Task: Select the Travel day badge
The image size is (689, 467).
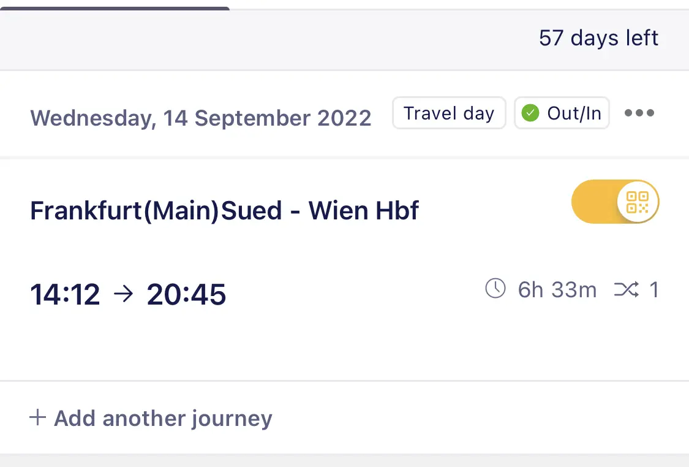Action: [449, 113]
